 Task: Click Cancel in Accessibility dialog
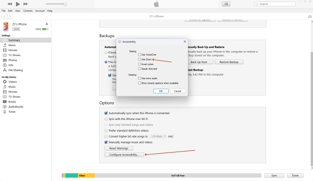(x=177, y=91)
